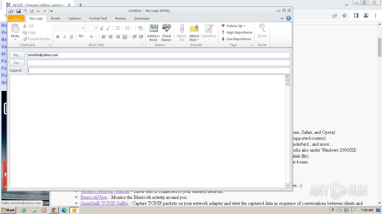Click the To... button
This screenshot has height=214, width=382.
[17, 55]
